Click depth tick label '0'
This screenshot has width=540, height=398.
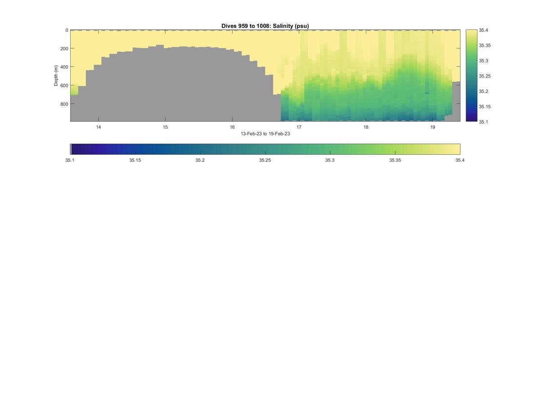click(67, 30)
